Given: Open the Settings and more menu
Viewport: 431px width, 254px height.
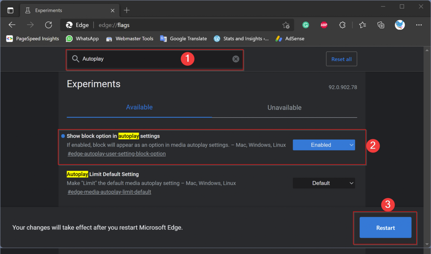Looking at the screenshot, I should pos(419,25).
